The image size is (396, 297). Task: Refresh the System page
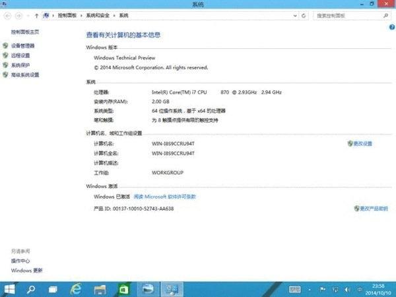[x=304, y=16]
